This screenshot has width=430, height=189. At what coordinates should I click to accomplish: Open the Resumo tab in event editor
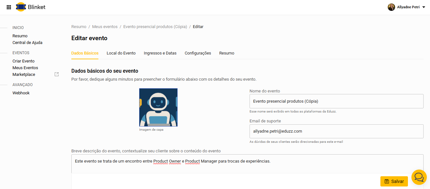click(227, 53)
